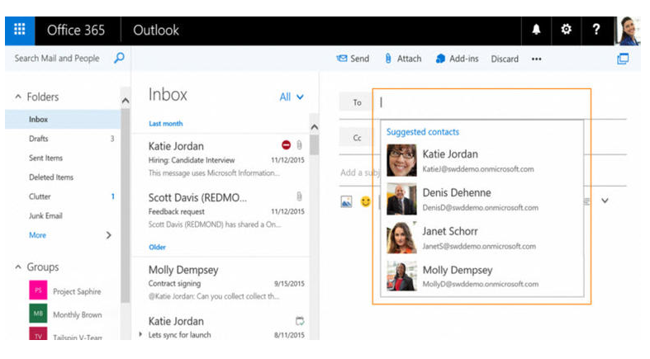Open the Project Saphire group
Image resolution: width=650 pixels, height=359 pixels.
coord(77,291)
